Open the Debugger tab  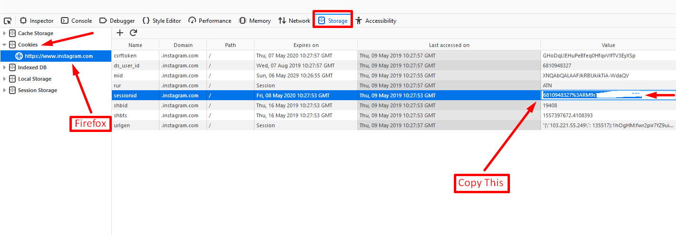coord(117,21)
